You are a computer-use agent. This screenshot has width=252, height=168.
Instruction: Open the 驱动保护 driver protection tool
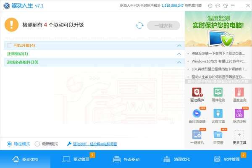coord(197,92)
